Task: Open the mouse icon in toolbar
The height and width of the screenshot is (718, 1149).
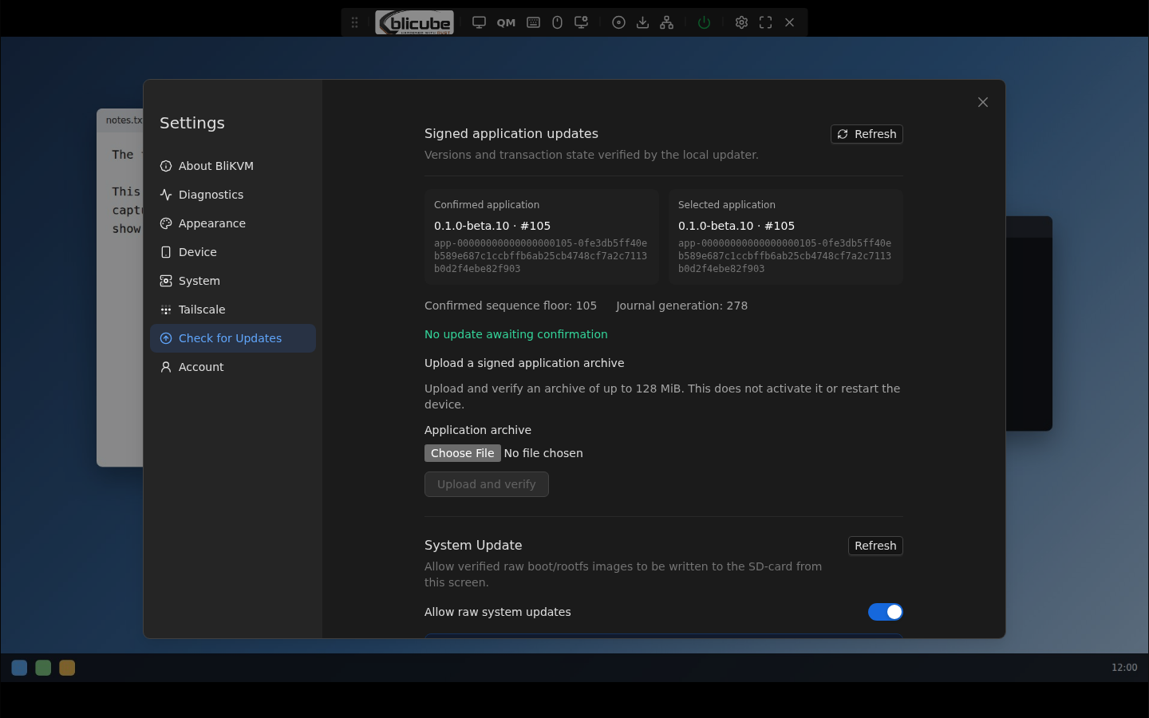Action: (x=557, y=22)
